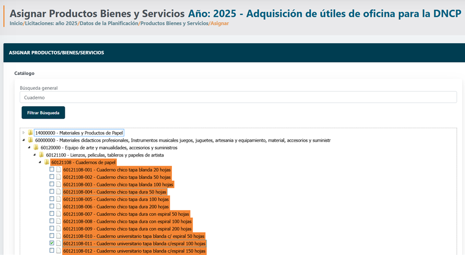Click document icon for 60121108-001 Cuaderno chico
The width and height of the screenshot is (465, 255).
59,170
